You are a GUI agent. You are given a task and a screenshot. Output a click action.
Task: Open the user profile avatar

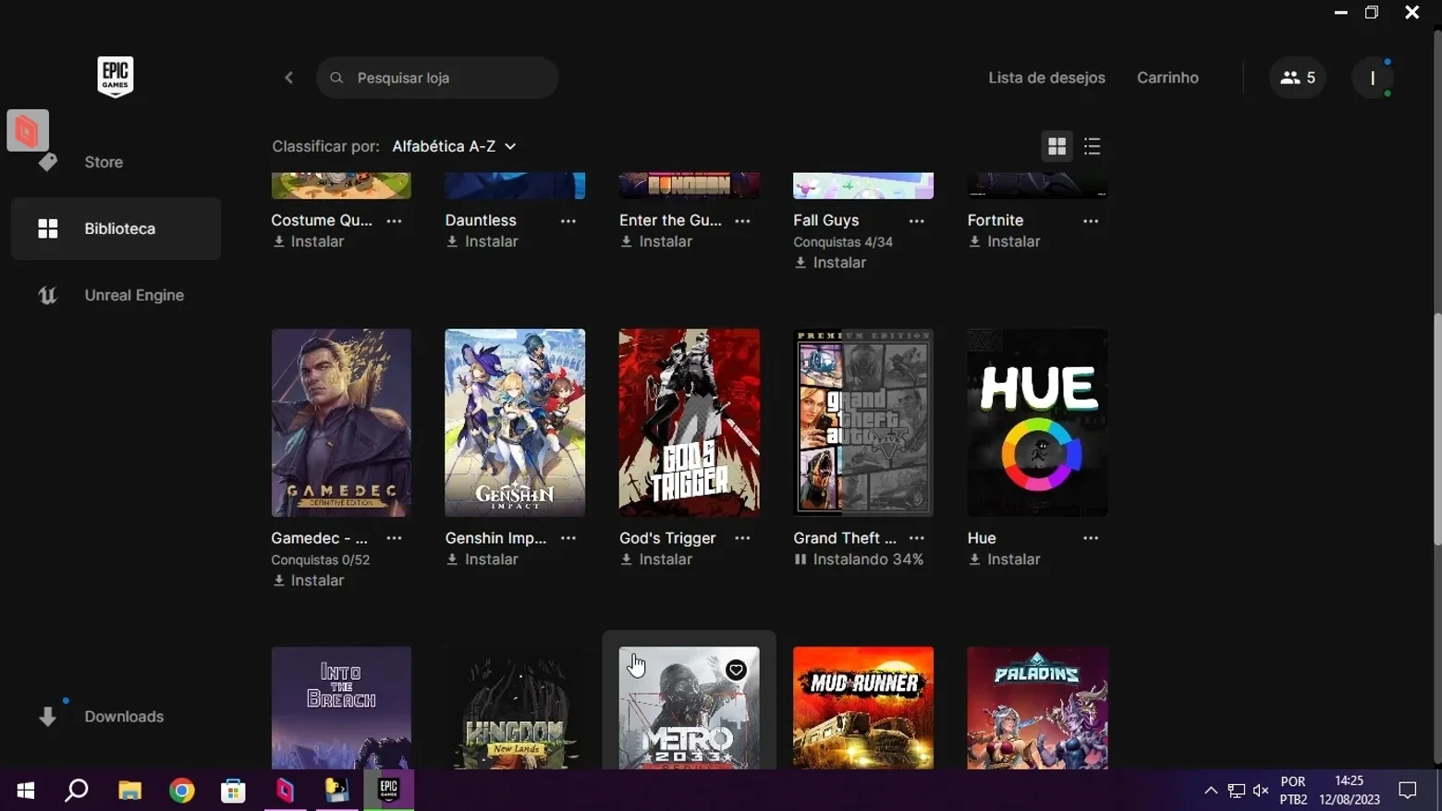(1373, 78)
